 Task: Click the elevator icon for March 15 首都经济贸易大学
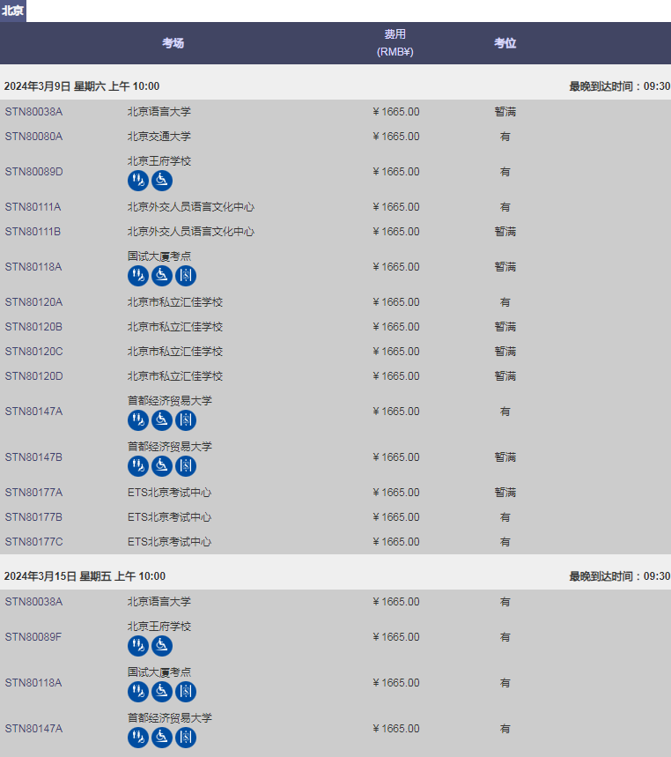coord(185,738)
